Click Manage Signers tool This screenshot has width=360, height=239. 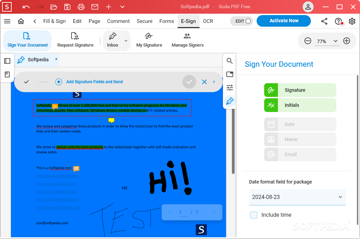click(188, 40)
